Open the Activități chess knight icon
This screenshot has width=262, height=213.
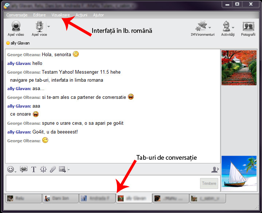(226, 26)
